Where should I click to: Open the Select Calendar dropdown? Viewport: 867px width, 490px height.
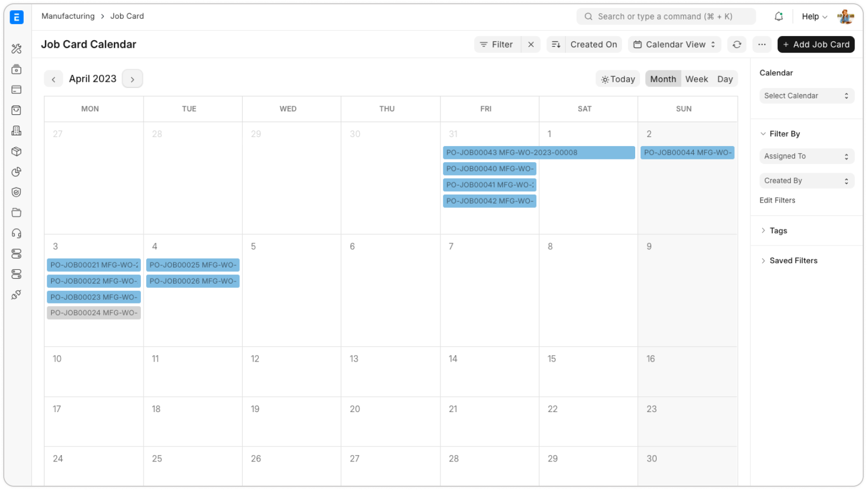(807, 96)
